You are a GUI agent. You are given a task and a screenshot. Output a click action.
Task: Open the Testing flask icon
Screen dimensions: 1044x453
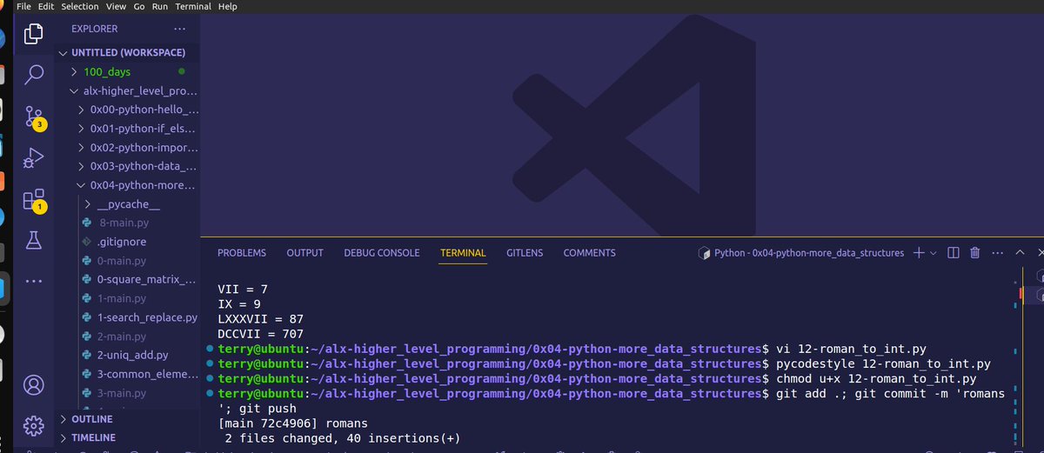[x=33, y=240]
